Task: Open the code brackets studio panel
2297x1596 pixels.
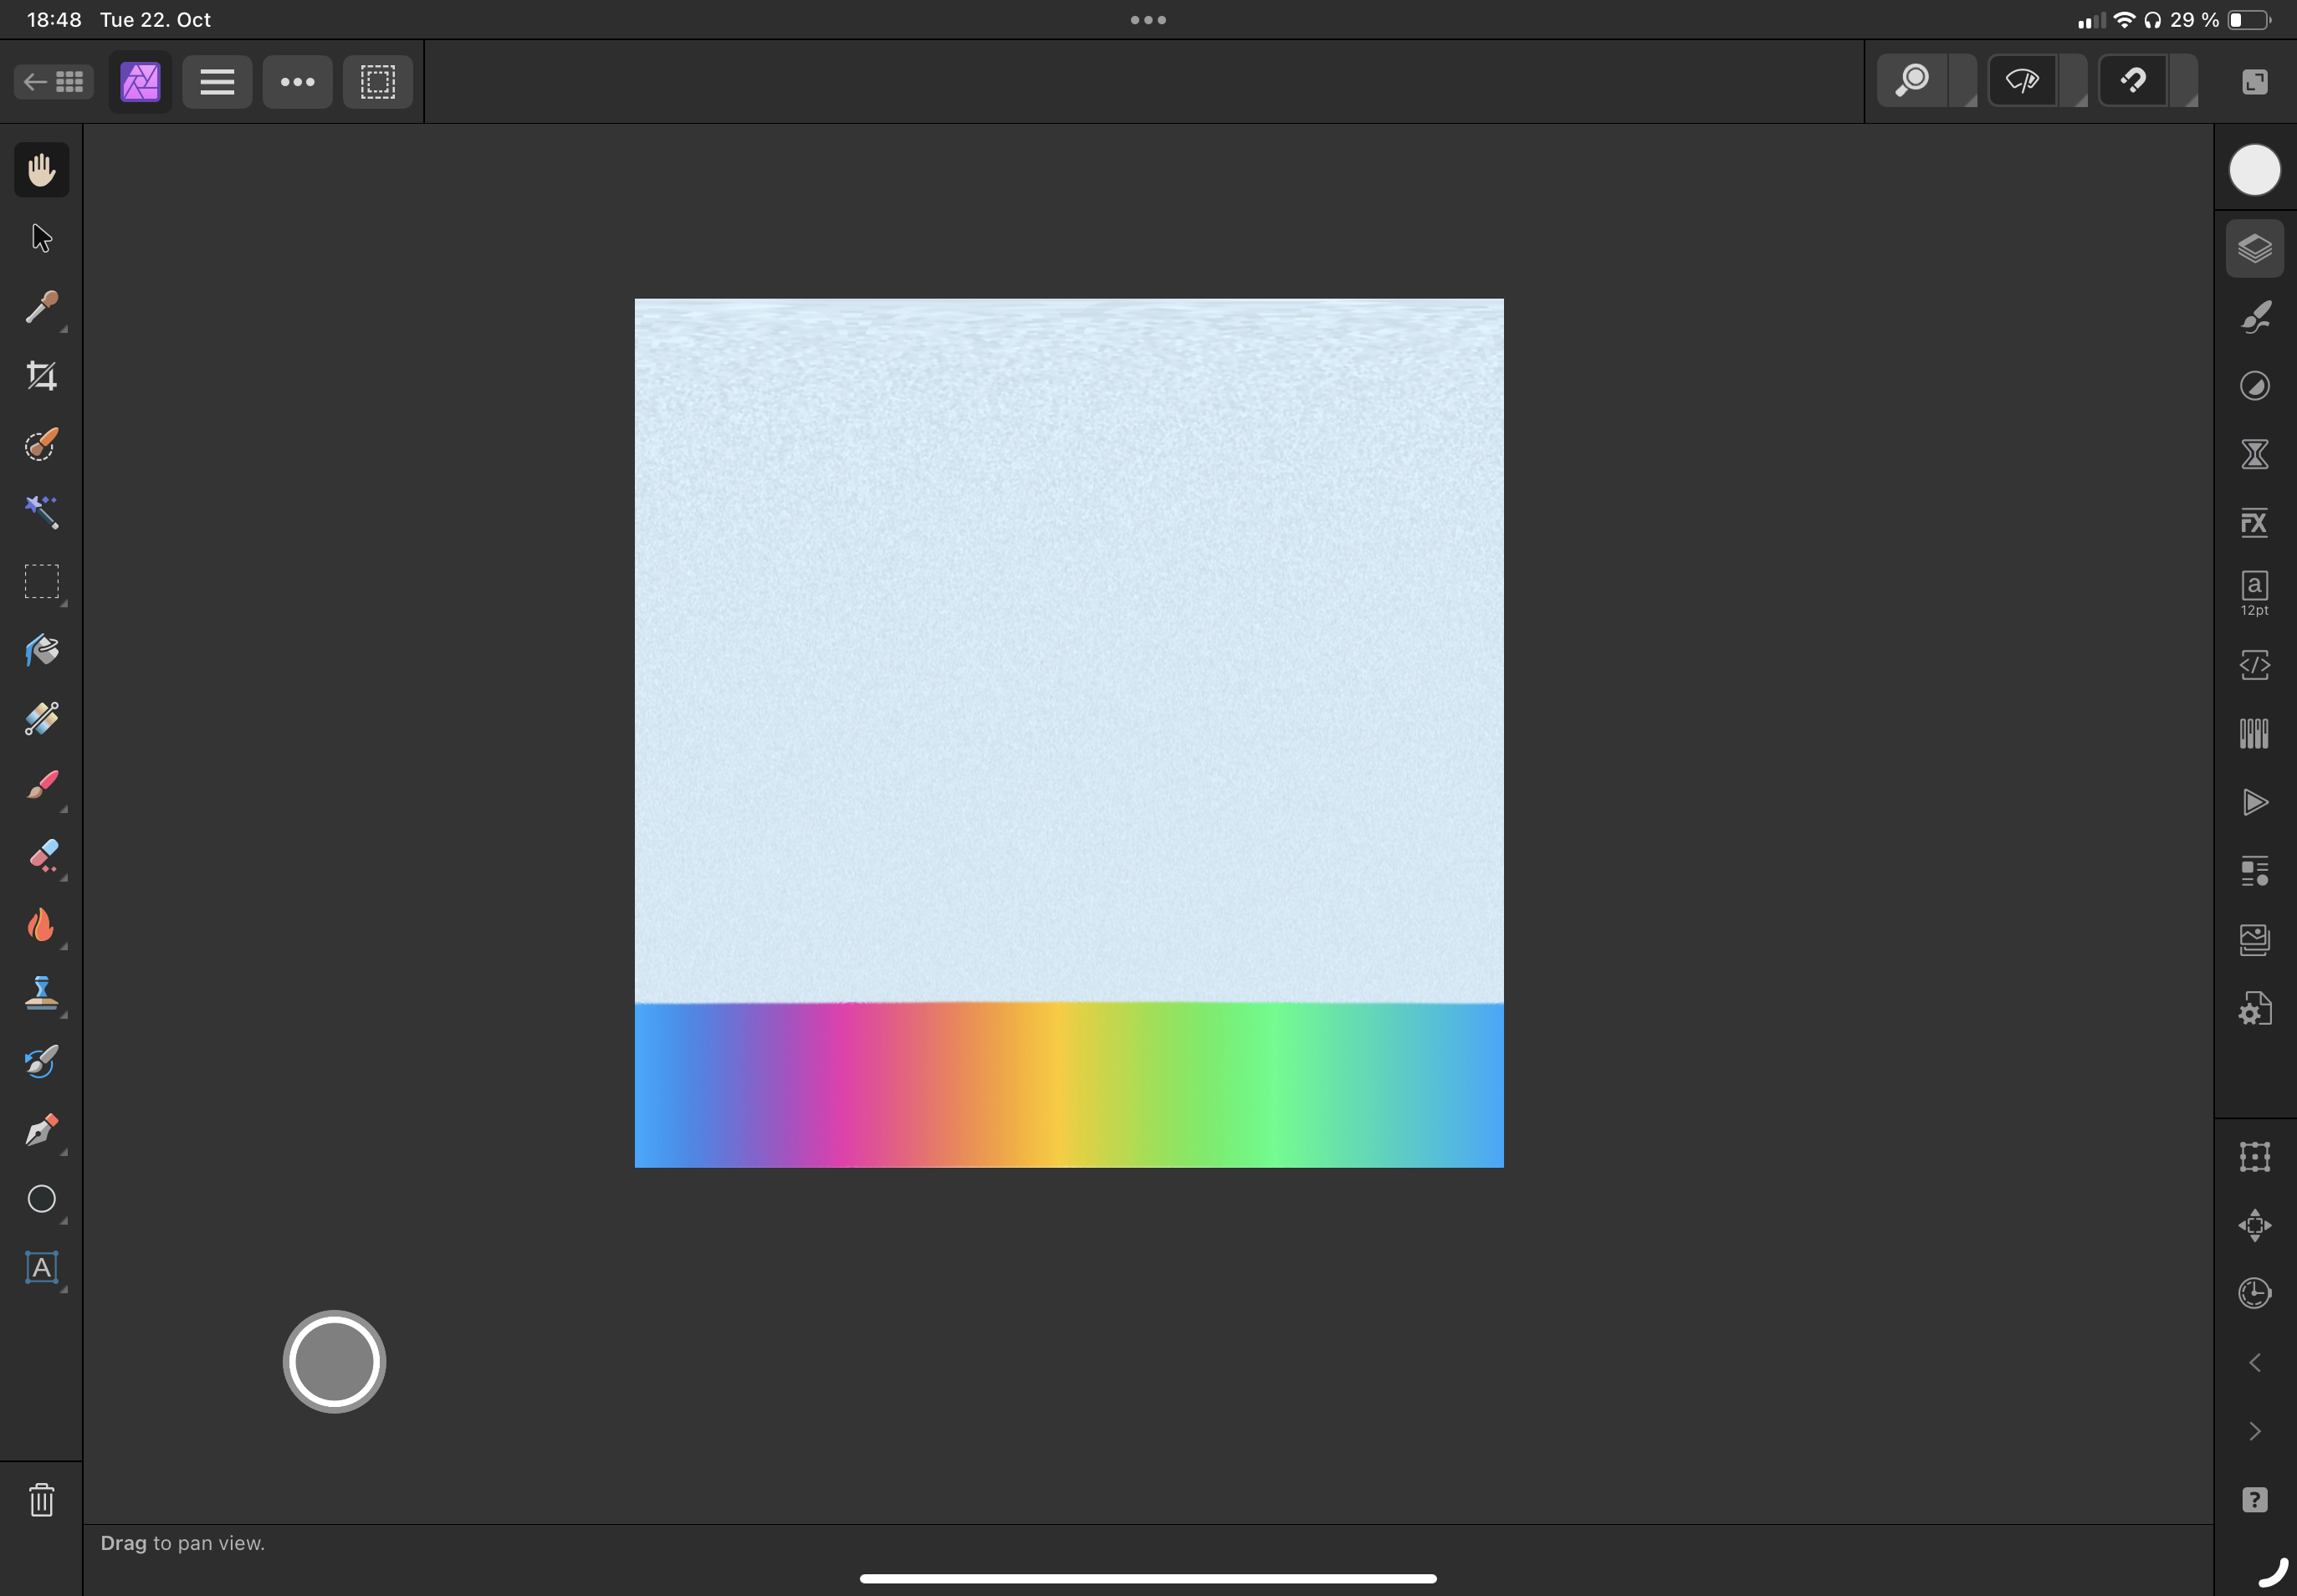Action: (2254, 665)
